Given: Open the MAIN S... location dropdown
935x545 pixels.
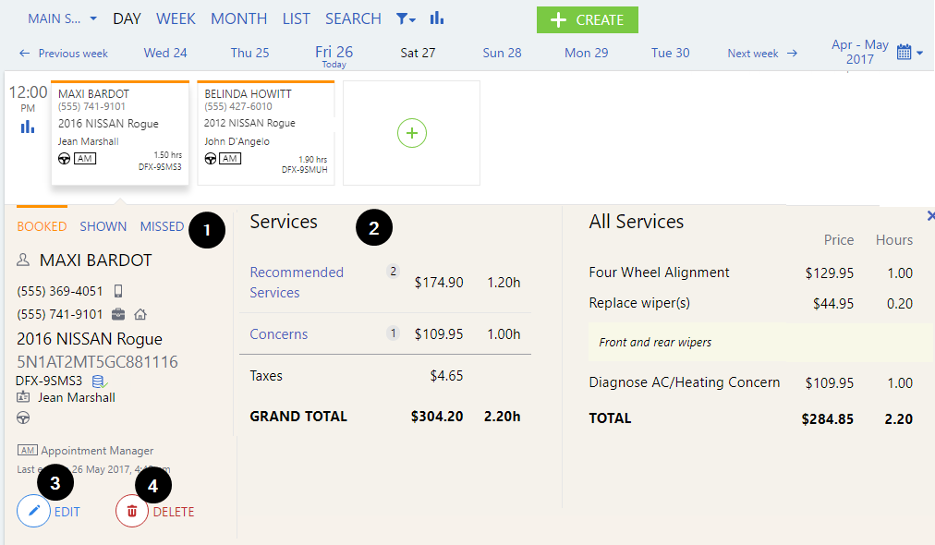Looking at the screenshot, I should (62, 18).
